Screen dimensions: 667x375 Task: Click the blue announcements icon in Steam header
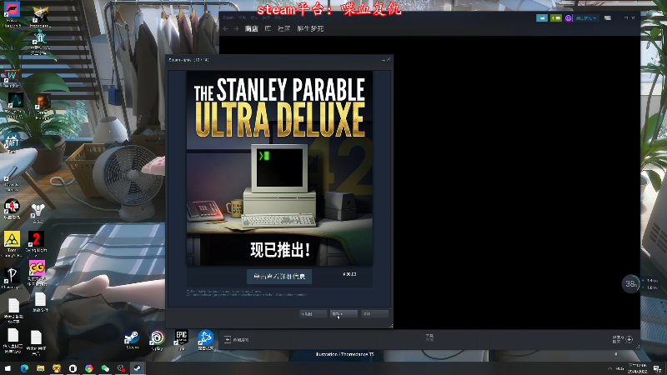click(541, 18)
